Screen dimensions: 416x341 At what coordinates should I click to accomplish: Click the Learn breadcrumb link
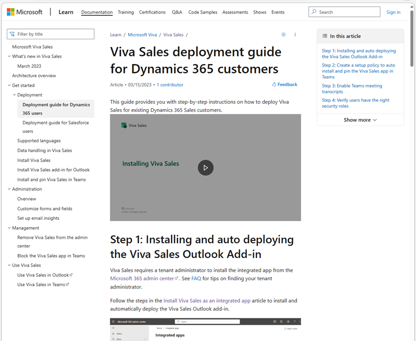[116, 35]
